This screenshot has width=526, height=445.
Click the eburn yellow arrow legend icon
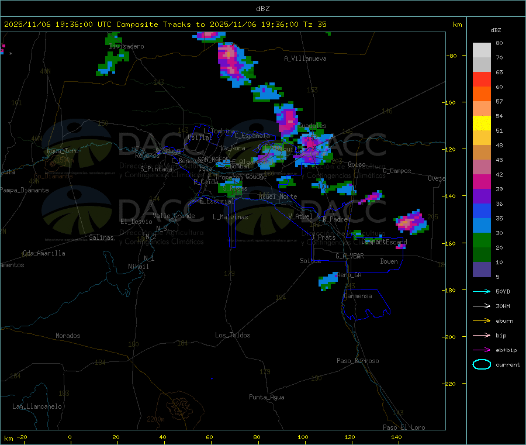point(482,321)
